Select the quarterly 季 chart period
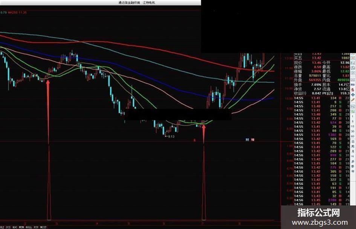 coord(353,166)
